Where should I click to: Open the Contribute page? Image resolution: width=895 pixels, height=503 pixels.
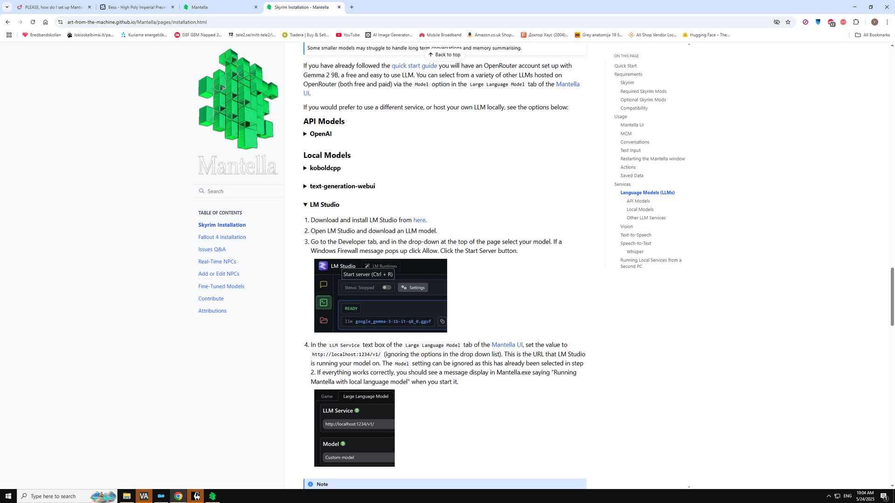211,299
